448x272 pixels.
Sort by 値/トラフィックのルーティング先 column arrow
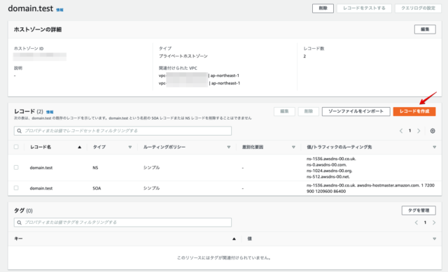[434, 148]
